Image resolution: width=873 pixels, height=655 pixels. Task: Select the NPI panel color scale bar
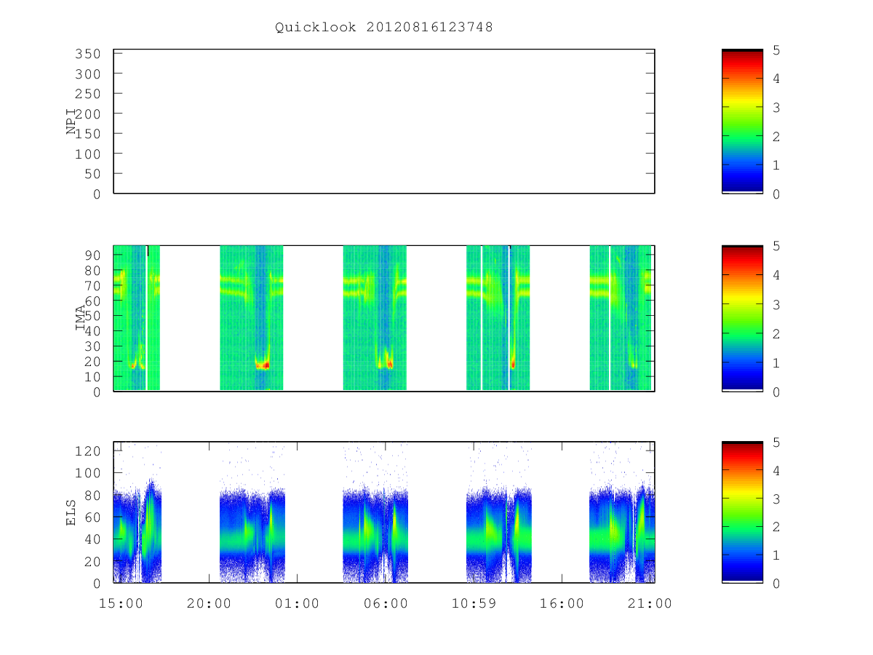tap(742, 122)
